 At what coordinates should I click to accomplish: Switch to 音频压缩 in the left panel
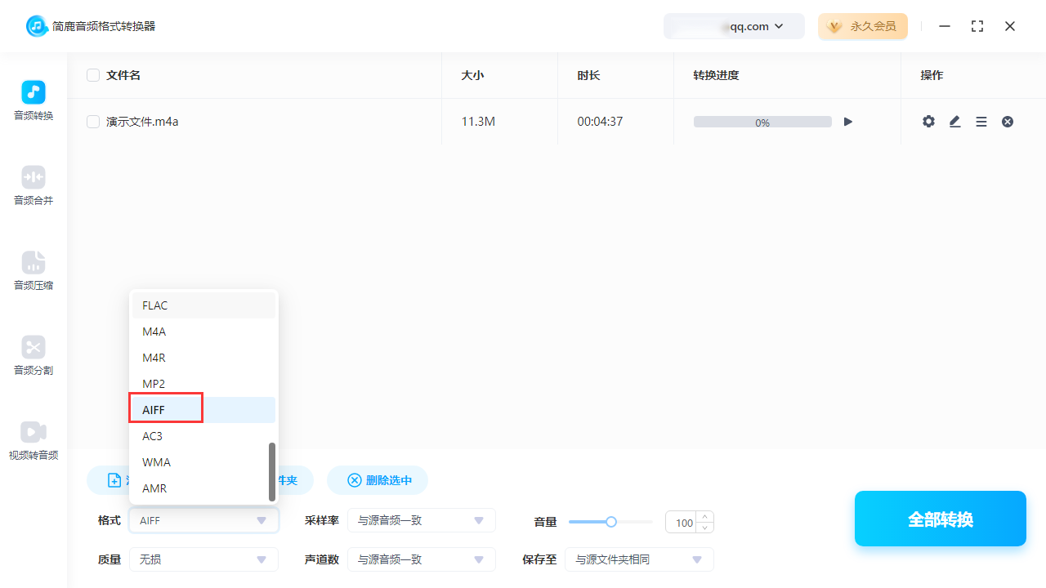33,269
